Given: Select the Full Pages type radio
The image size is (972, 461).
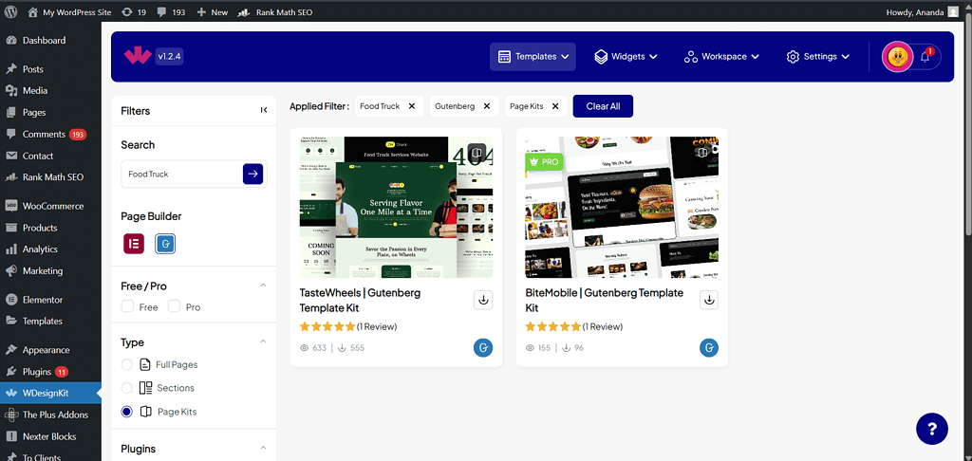Looking at the screenshot, I should [127, 365].
